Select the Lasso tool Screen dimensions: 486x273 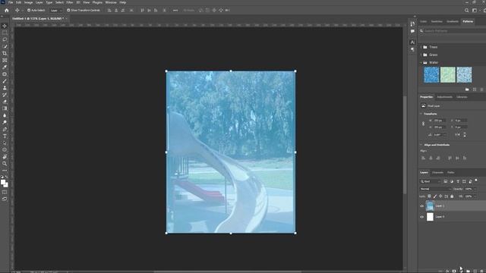click(x=5, y=39)
